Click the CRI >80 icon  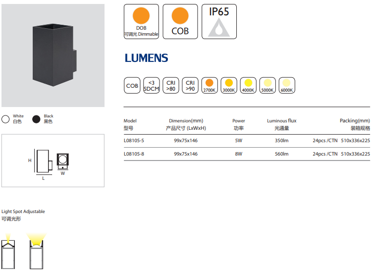(171, 85)
